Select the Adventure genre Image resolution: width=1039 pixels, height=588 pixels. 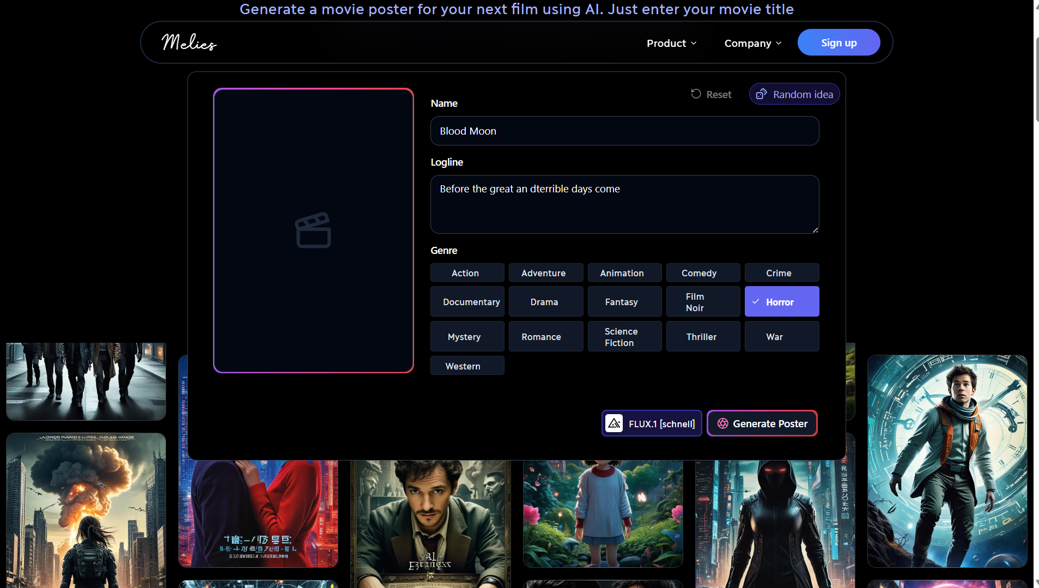pos(546,272)
